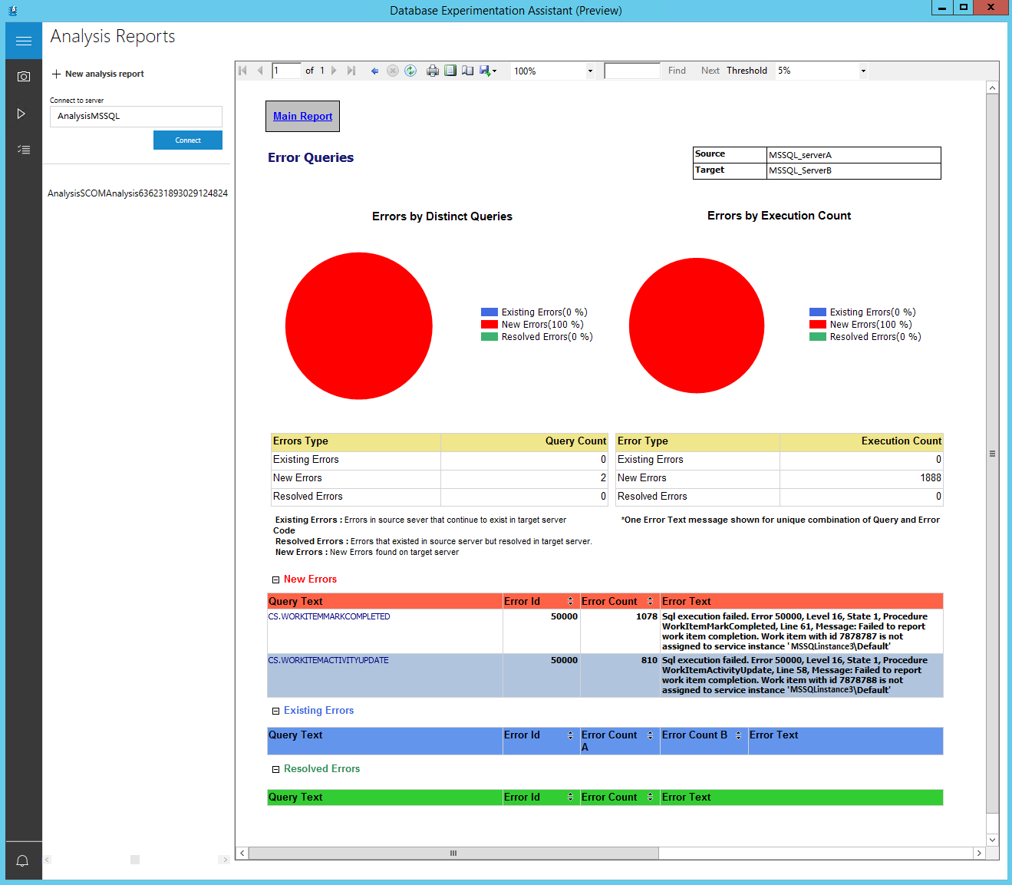
Task: Click the back to parent report arrow
Action: [x=374, y=71]
